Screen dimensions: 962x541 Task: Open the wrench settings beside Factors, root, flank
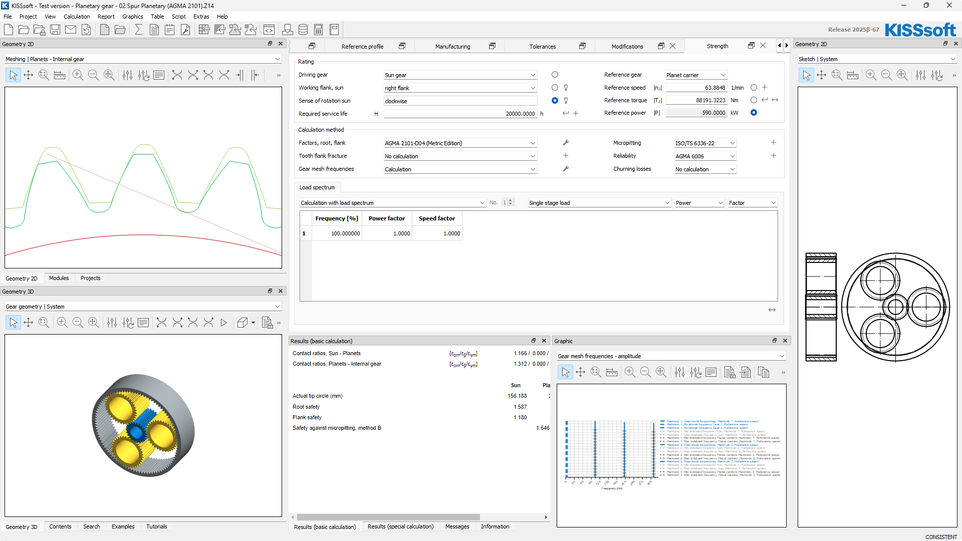pos(566,143)
